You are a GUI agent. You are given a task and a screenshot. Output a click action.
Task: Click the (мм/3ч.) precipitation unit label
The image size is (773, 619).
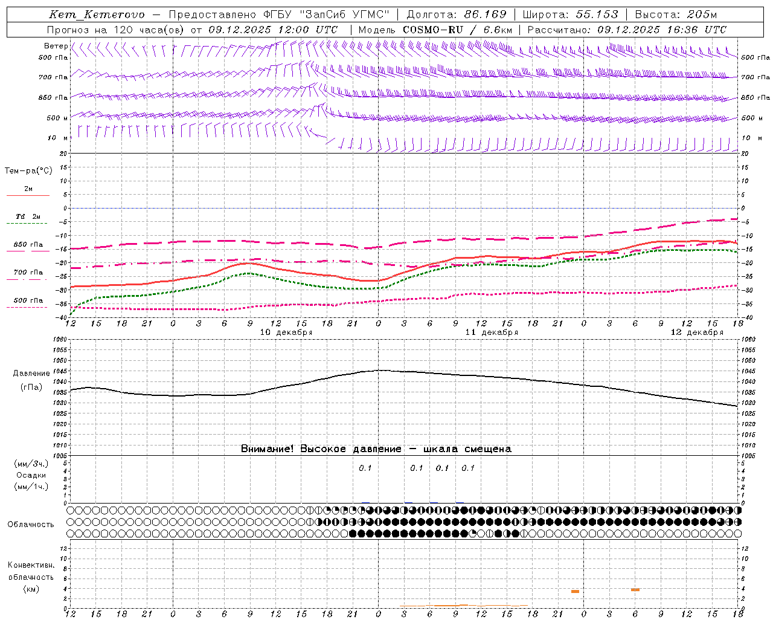point(31,464)
